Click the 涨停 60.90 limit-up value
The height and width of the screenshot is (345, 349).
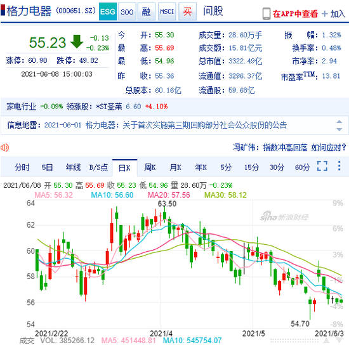37,60
